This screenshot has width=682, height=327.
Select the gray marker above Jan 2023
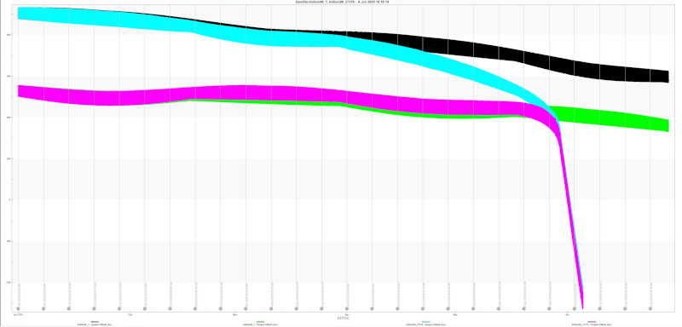18,309
